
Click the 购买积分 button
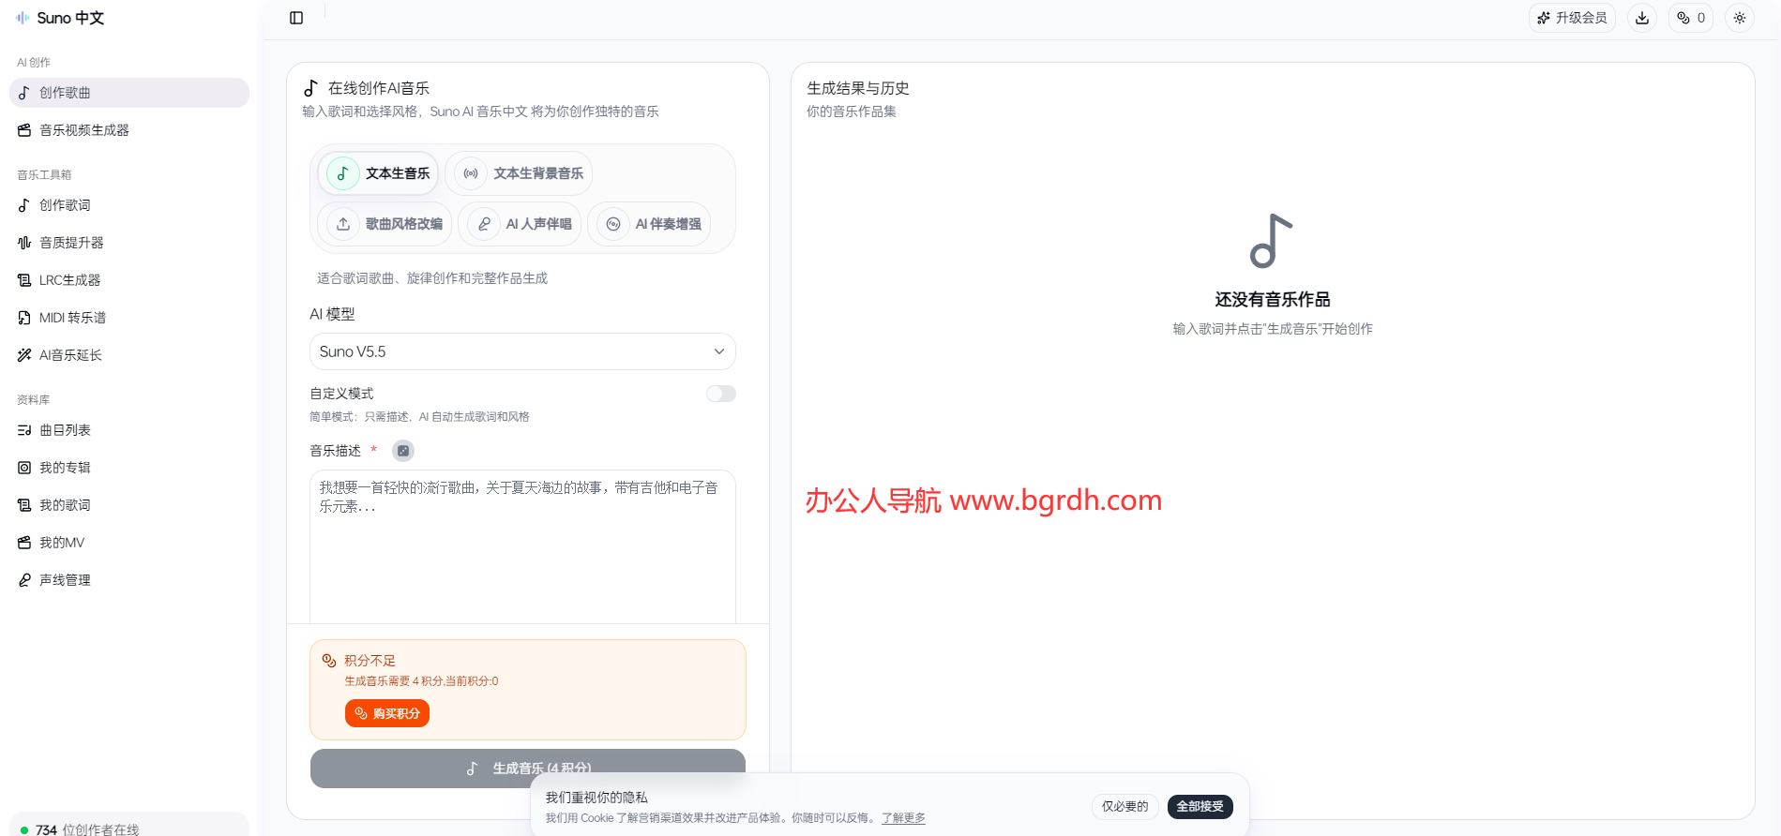click(x=387, y=713)
